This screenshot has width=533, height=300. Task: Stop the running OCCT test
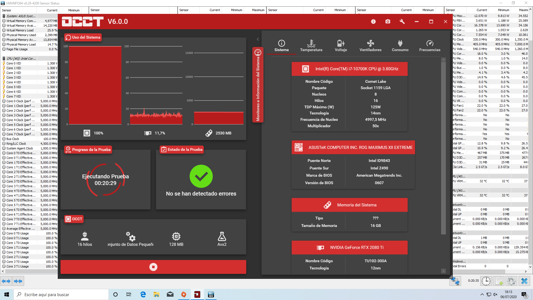pos(153,267)
